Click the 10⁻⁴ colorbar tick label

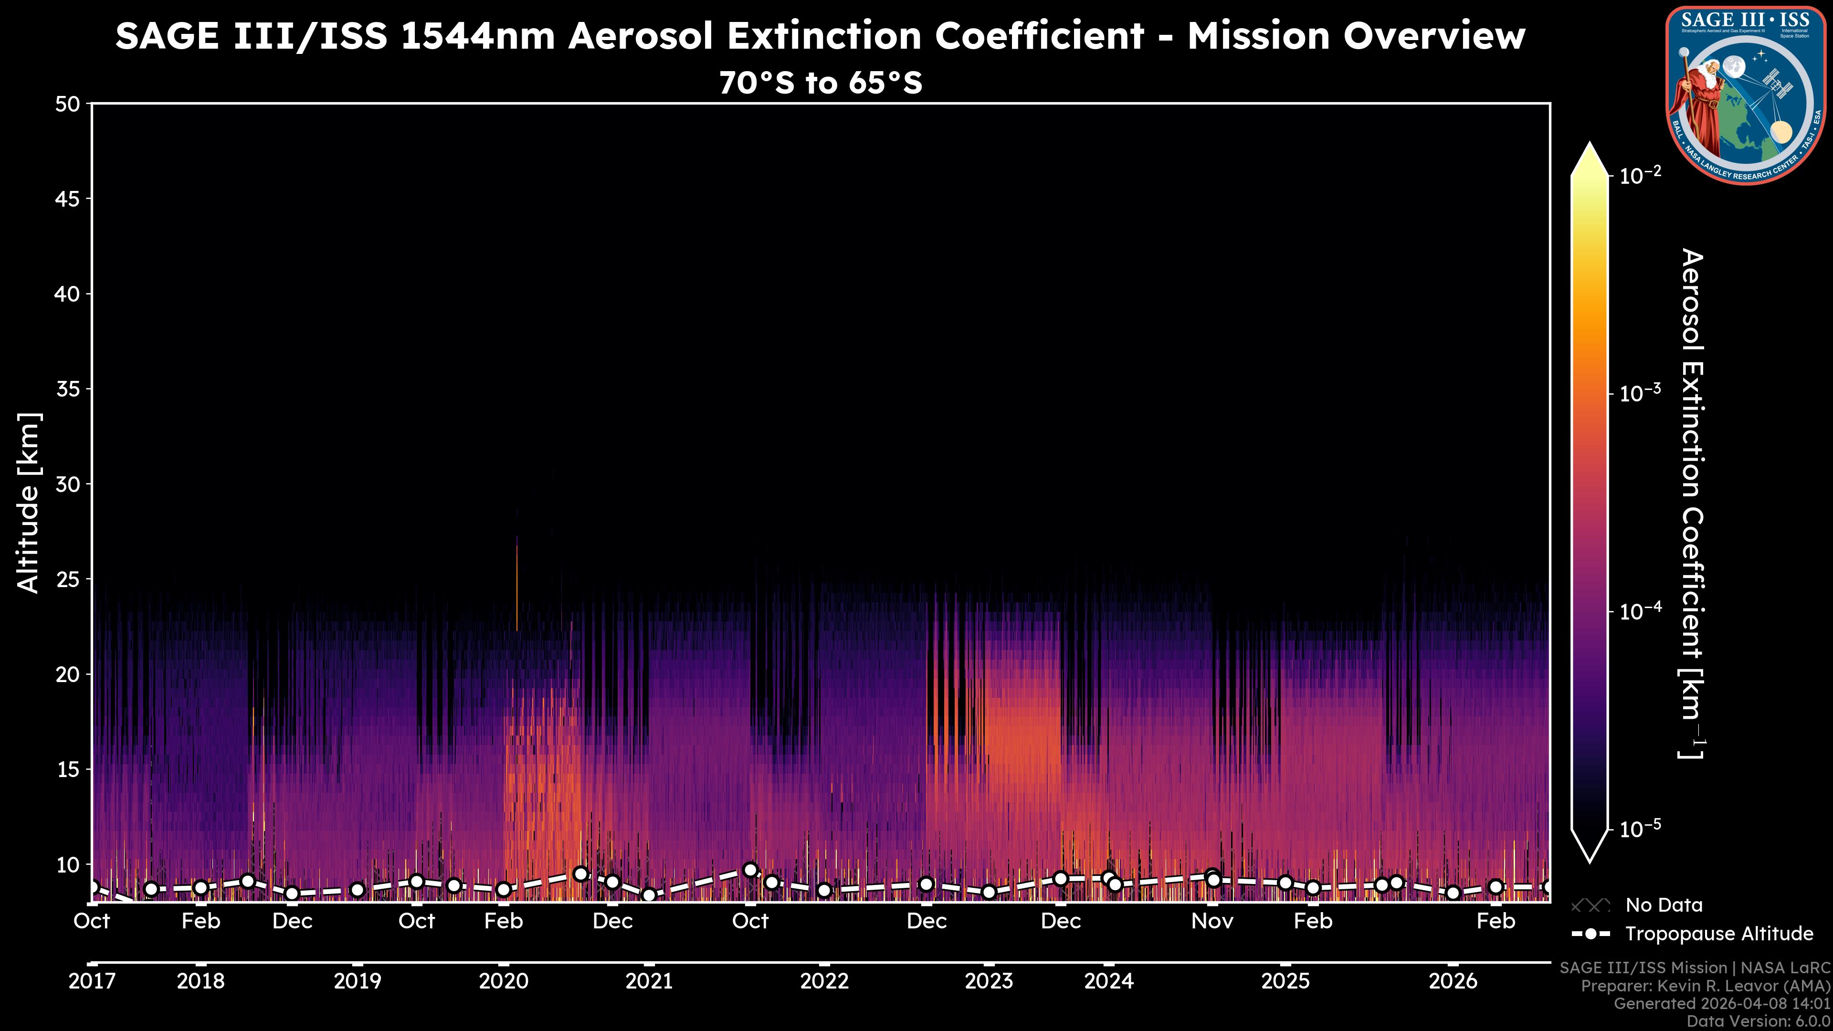tap(1641, 610)
